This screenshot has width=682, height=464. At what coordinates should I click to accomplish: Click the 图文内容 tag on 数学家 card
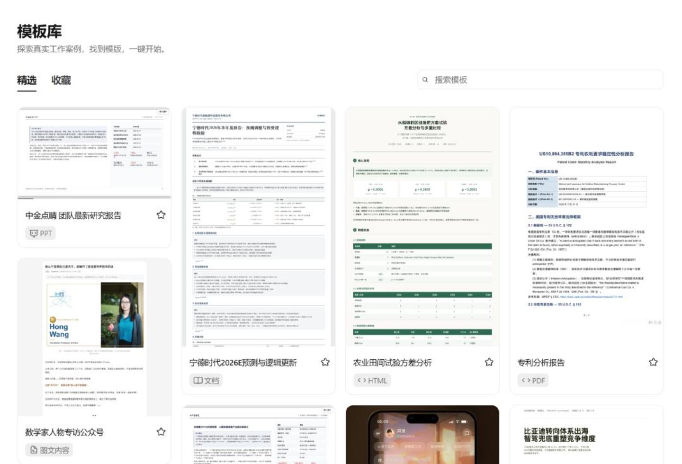point(49,450)
